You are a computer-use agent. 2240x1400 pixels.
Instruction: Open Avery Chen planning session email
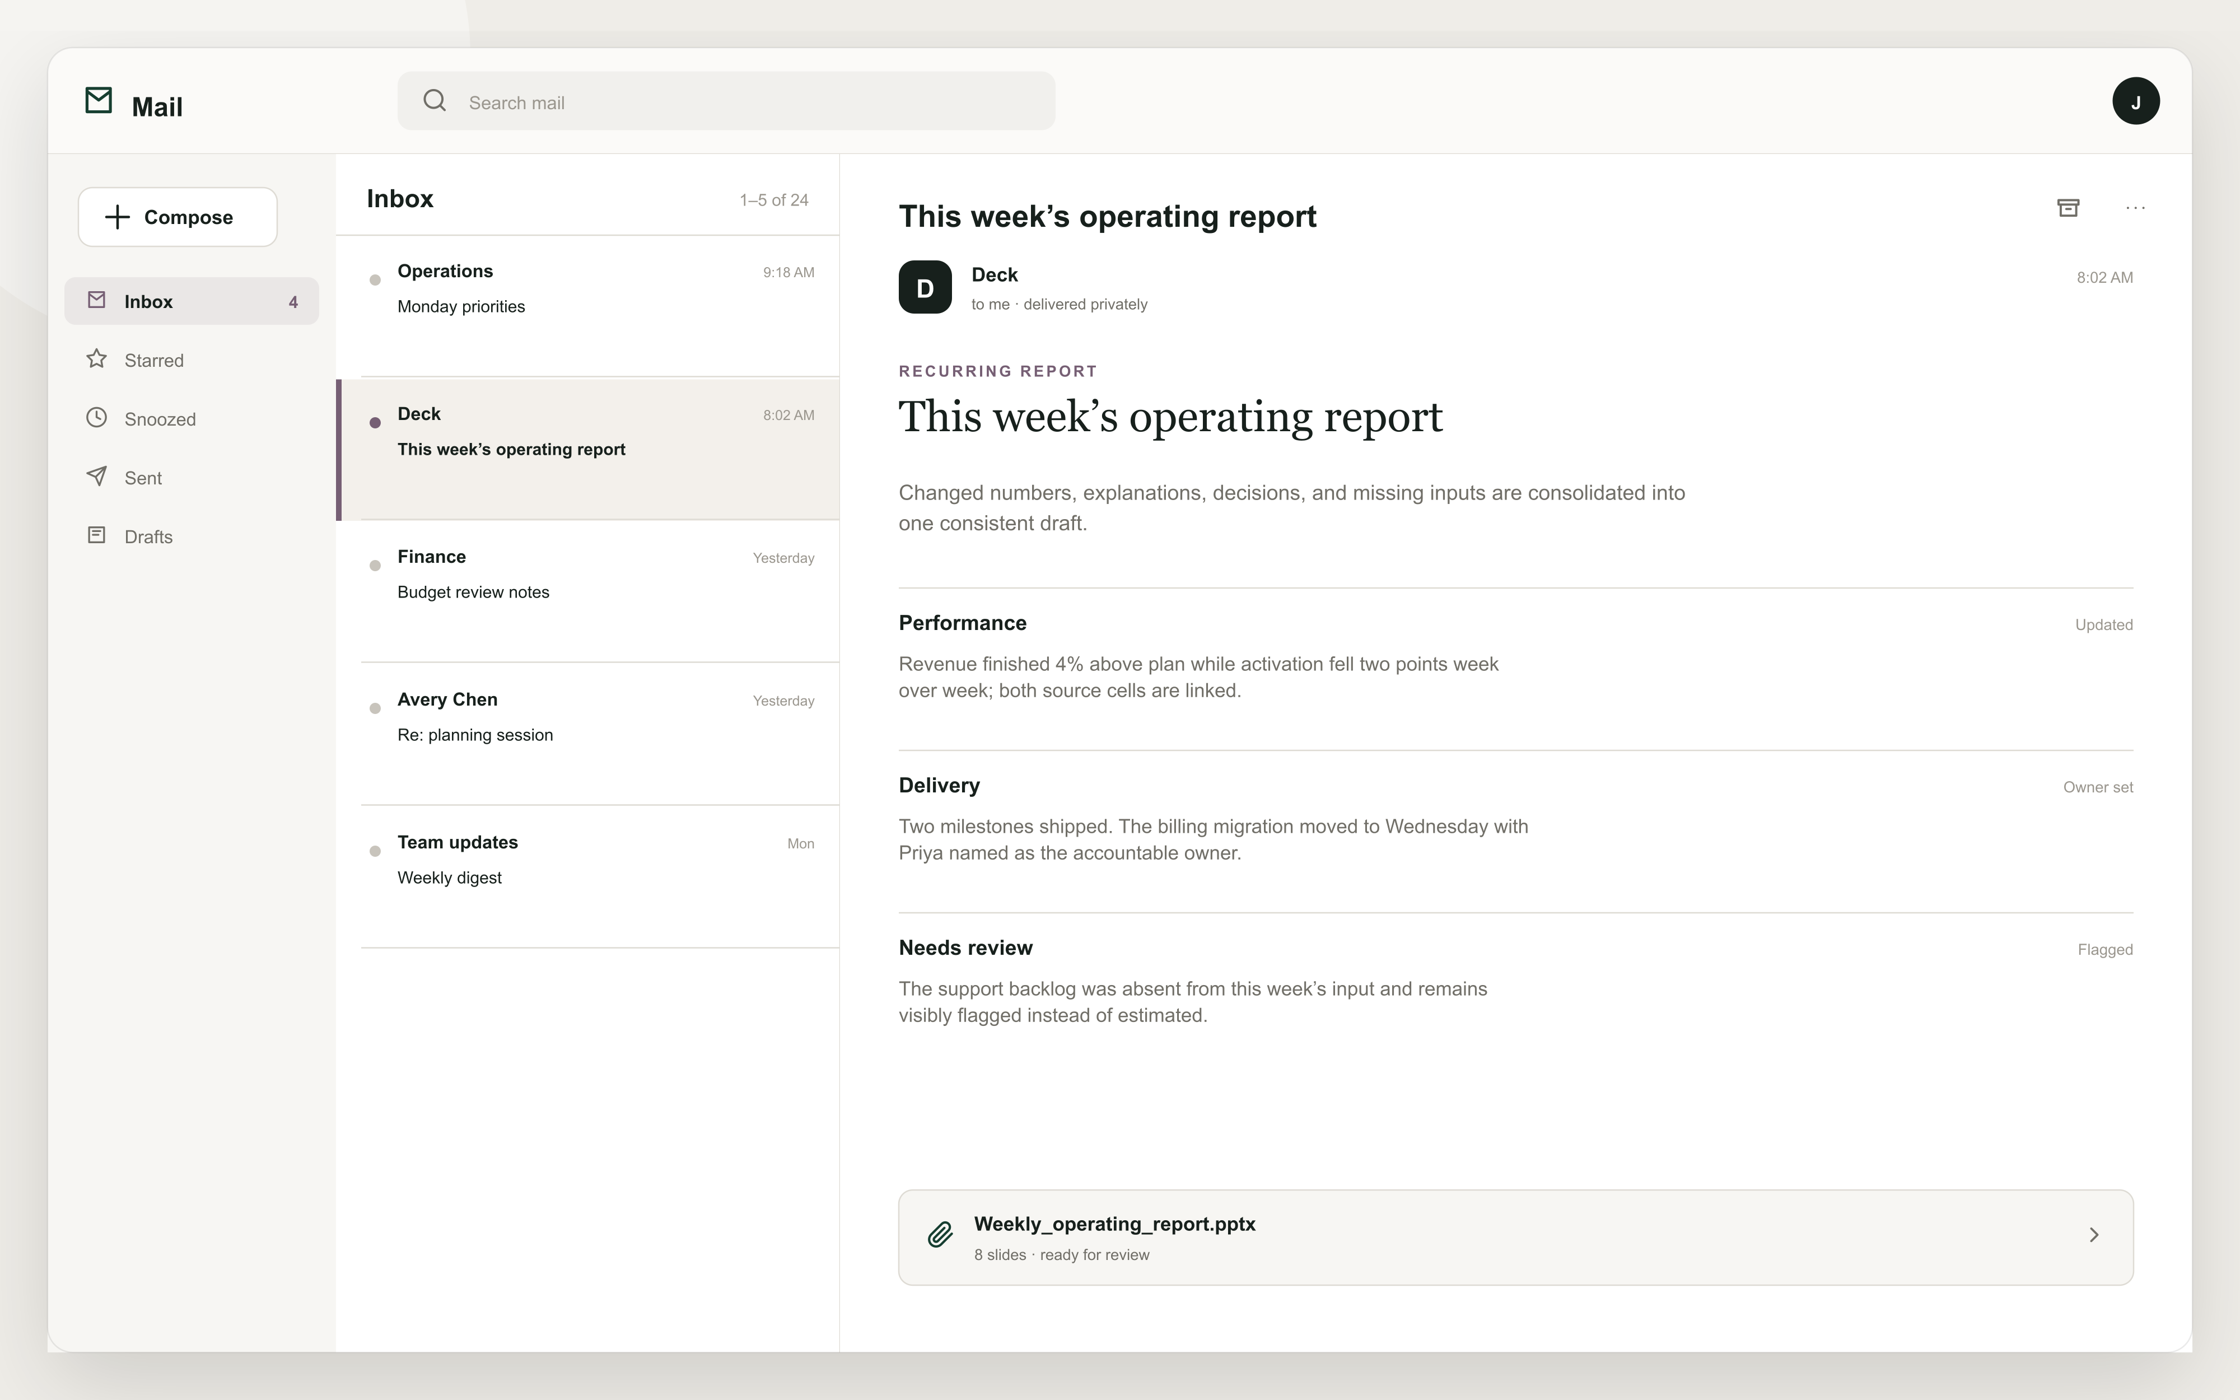click(588, 734)
